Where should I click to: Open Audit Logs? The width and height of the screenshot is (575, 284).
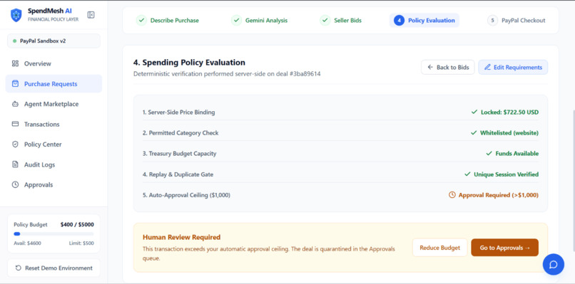click(54, 164)
